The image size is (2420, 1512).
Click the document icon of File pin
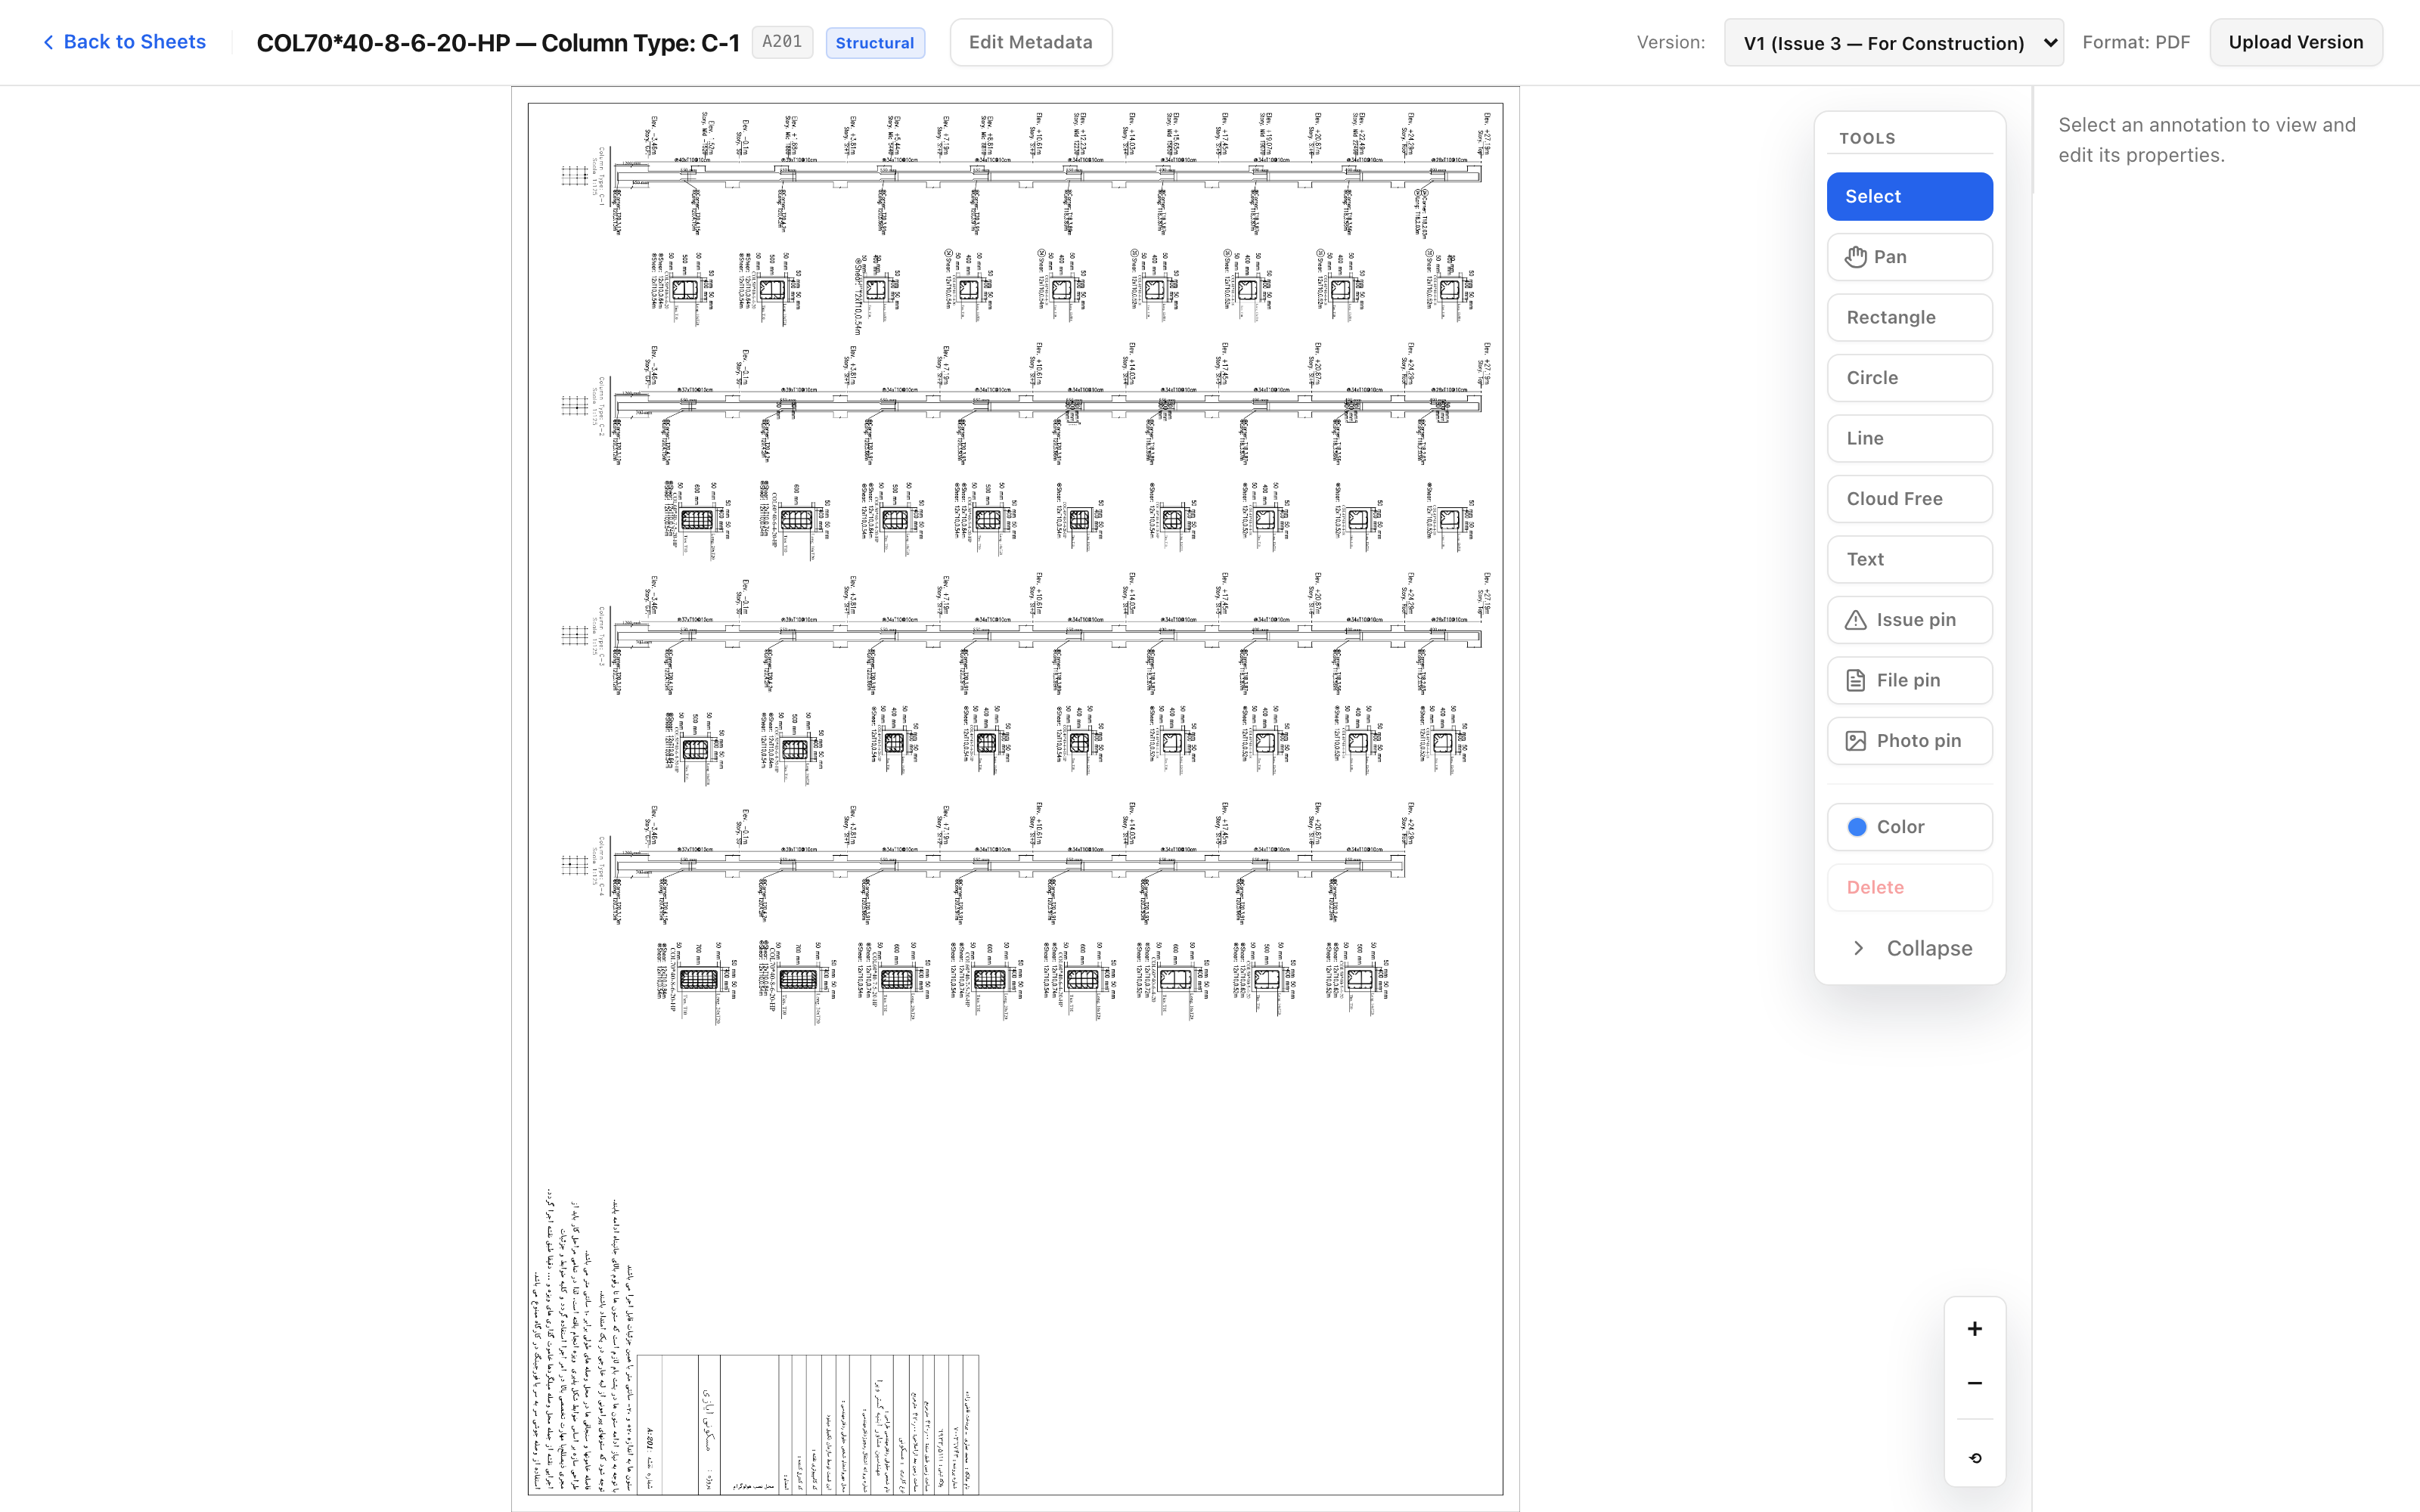tap(1855, 680)
